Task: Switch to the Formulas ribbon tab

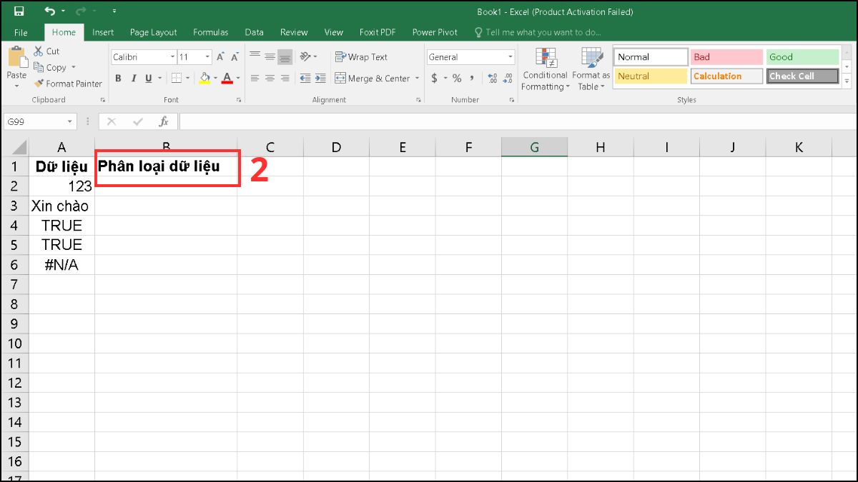Action: pos(210,32)
